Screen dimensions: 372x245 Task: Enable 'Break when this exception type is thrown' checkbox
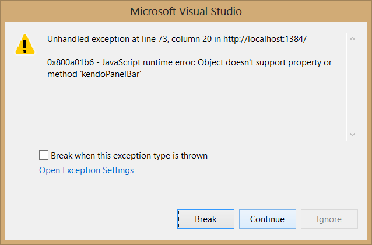pos(44,156)
